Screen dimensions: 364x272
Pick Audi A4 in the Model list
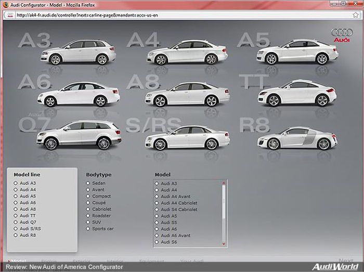(166, 190)
